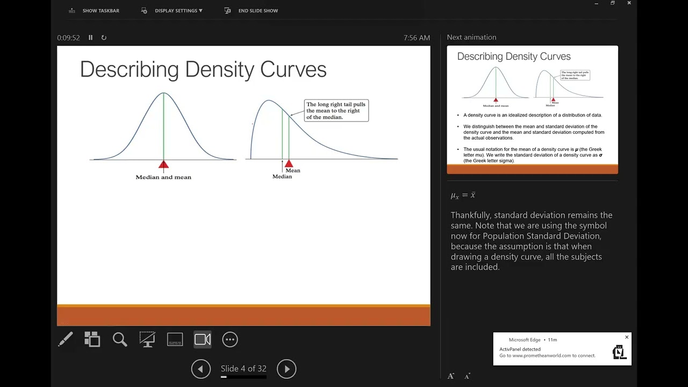Viewport: 688px width, 387px height.
Task: Restart the presentation timer
Action: coord(104,38)
